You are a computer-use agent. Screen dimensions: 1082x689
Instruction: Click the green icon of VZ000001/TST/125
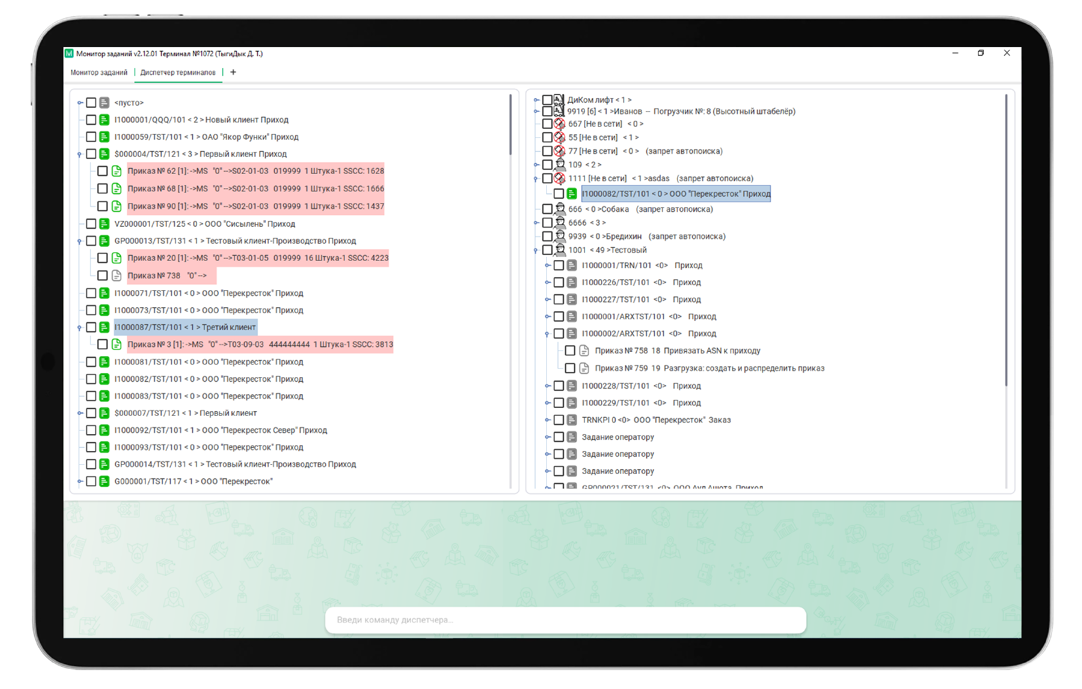[x=104, y=224]
